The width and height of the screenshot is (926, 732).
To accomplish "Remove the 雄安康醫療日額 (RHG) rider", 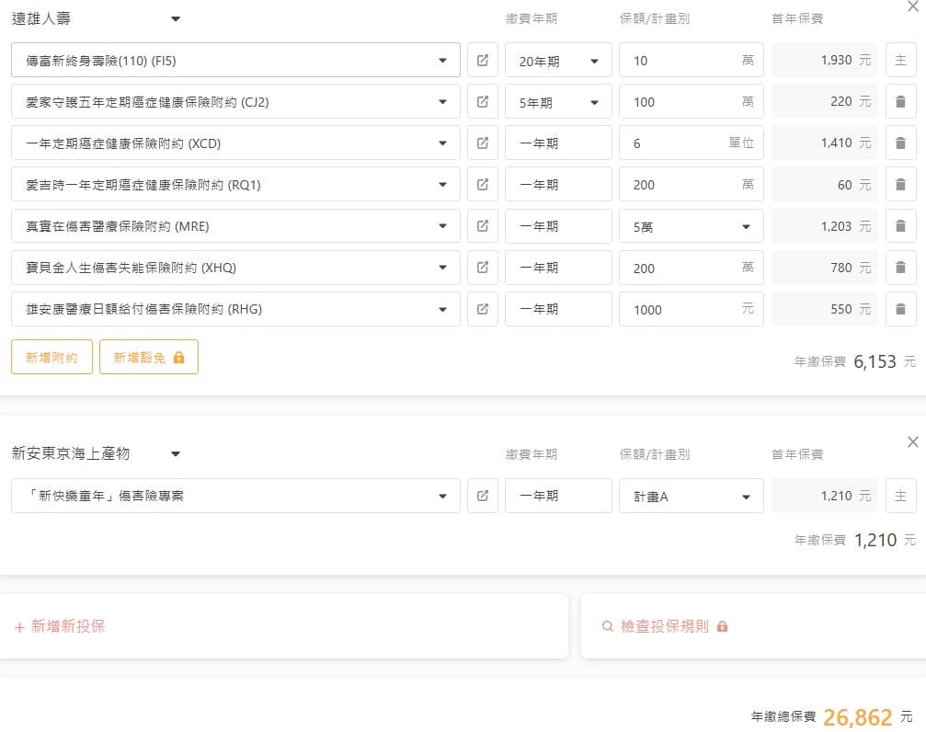I will pyautogui.click(x=900, y=309).
